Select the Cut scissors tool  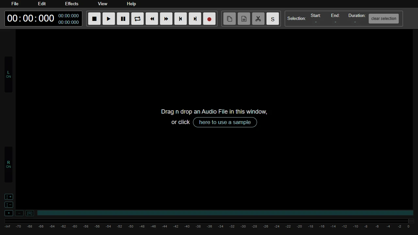pyautogui.click(x=258, y=19)
